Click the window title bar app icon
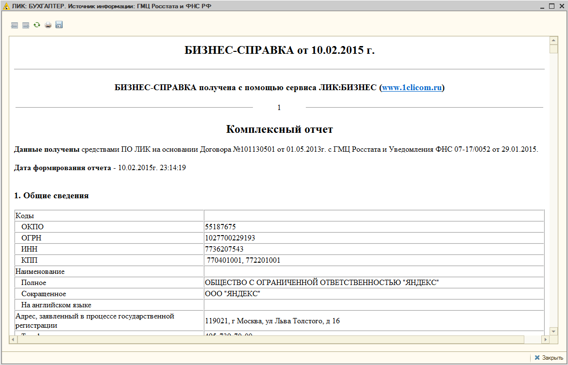The width and height of the screenshot is (568, 365). pos(6,6)
